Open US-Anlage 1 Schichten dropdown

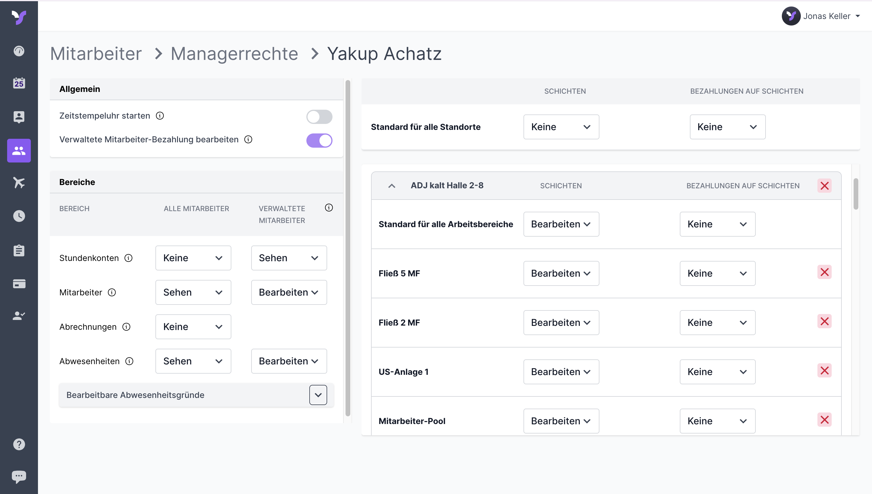pos(561,372)
